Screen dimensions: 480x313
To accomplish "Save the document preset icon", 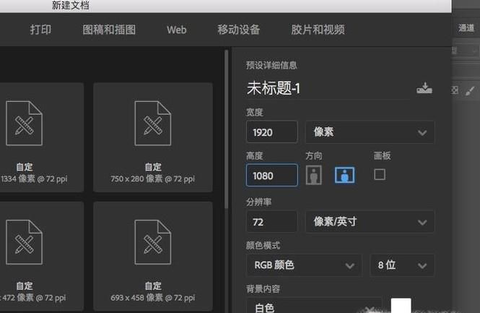I will point(424,88).
